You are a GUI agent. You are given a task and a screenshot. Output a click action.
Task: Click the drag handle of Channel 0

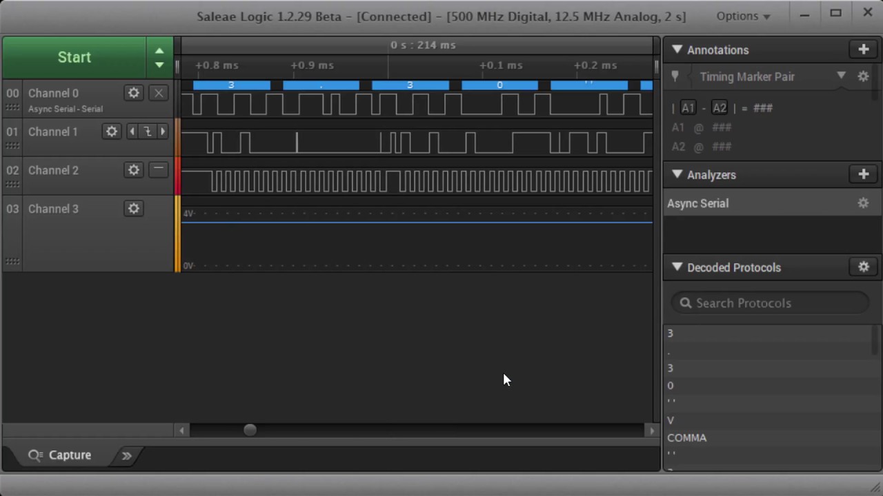(12, 108)
